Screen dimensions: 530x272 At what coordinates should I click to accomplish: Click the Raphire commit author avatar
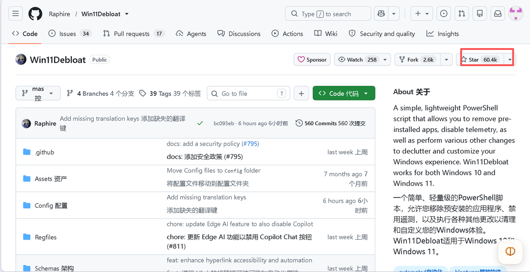click(26, 123)
